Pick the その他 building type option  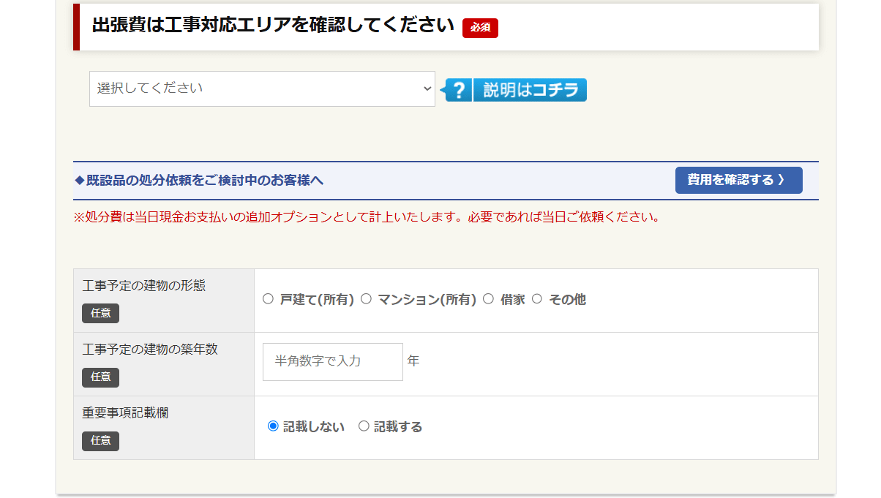coord(537,299)
